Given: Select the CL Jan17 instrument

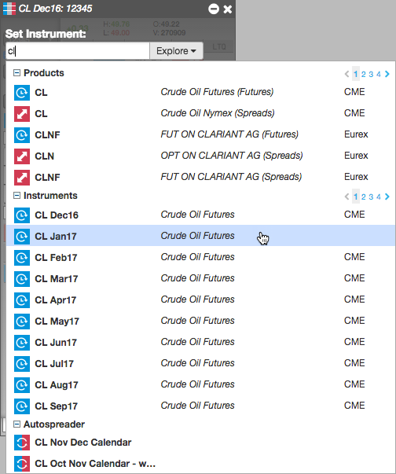Looking at the screenshot, I should (x=200, y=236).
